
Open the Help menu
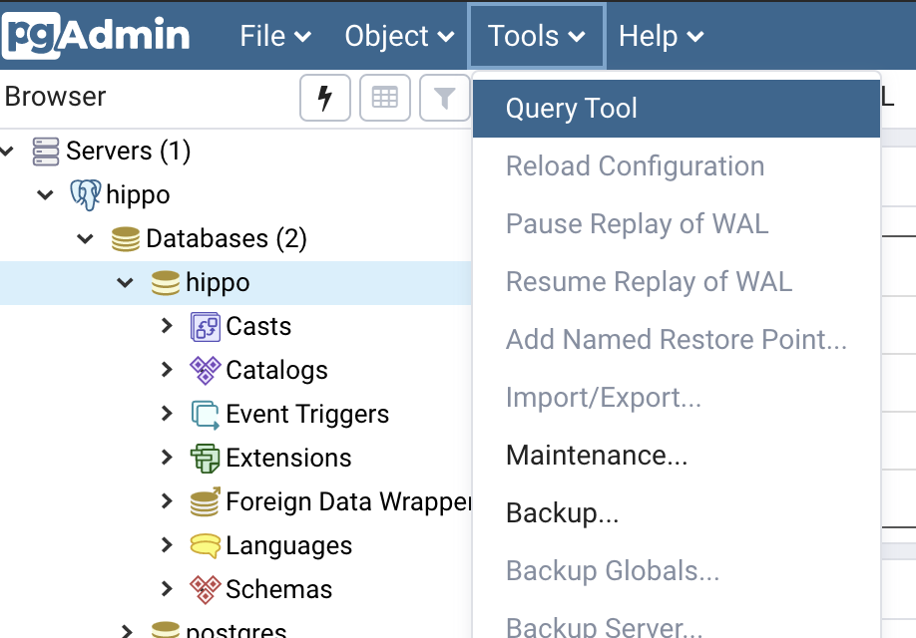660,36
